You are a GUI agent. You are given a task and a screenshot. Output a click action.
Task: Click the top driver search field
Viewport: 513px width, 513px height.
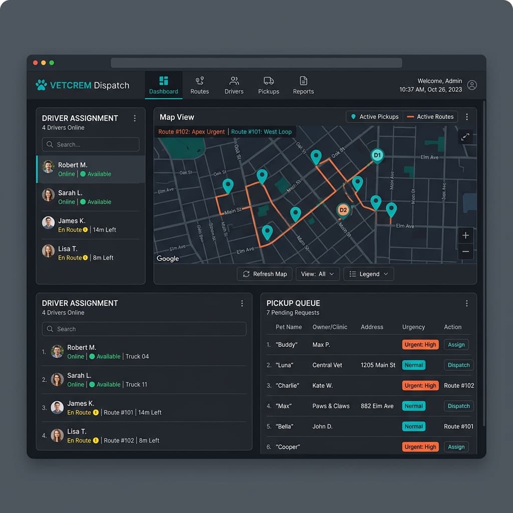pos(91,144)
